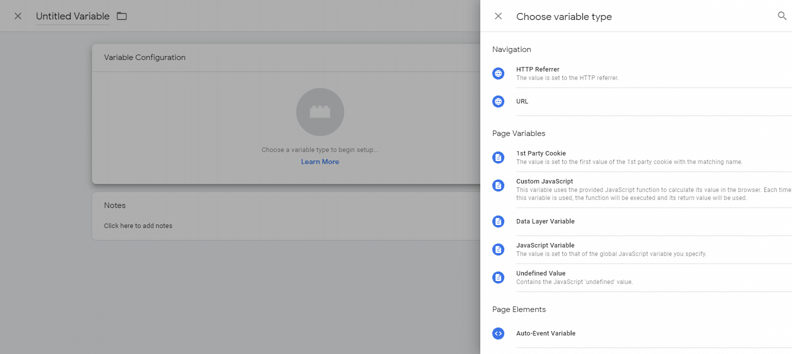The height and width of the screenshot is (354, 792).
Task: Open search in variable type panel
Action: 782,16
